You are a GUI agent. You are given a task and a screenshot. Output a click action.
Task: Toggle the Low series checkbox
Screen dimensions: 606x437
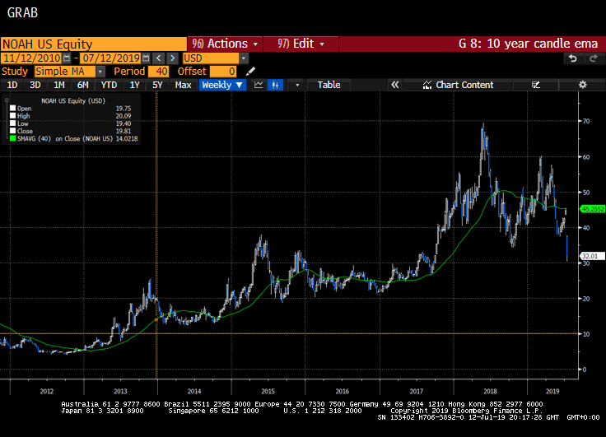click(12, 123)
